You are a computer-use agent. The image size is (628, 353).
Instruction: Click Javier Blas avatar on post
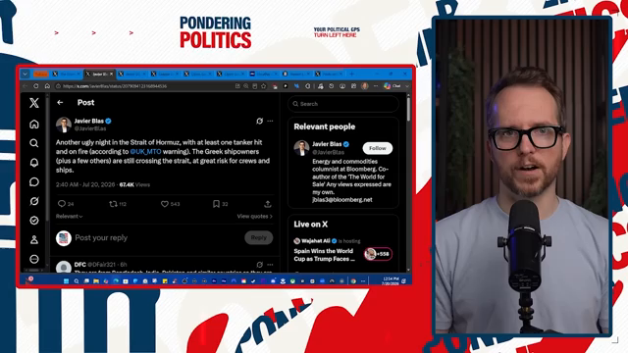pyautogui.click(x=64, y=125)
